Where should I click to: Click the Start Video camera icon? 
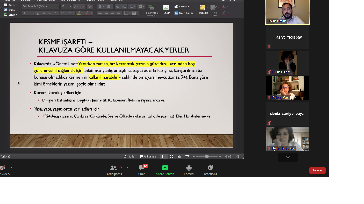point(3,168)
